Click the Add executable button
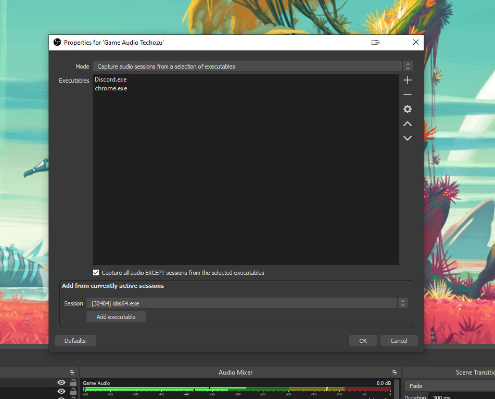This screenshot has width=495, height=399. (116, 317)
